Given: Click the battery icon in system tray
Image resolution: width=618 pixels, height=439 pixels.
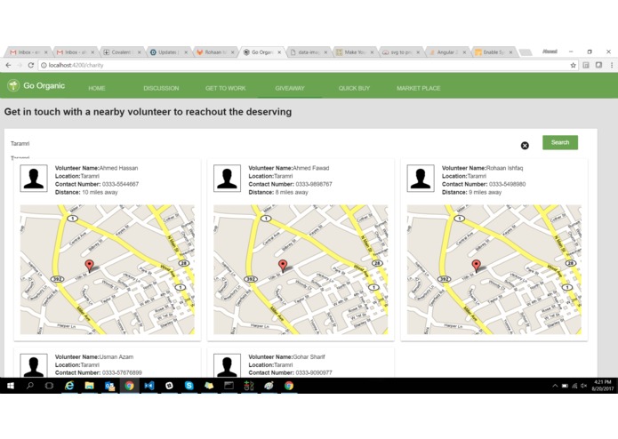Looking at the screenshot, I should coord(565,386).
